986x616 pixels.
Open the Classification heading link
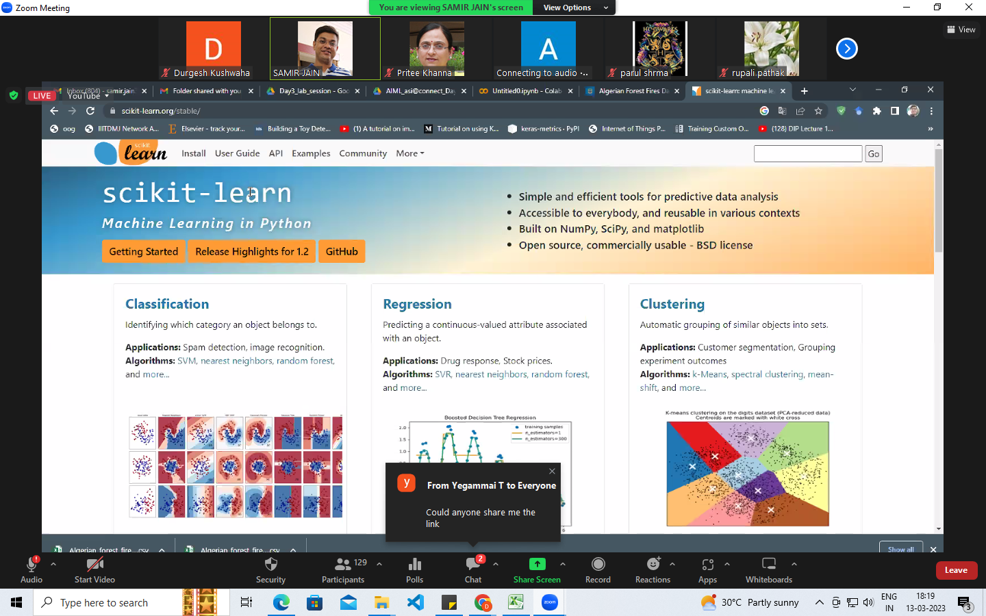[x=167, y=304]
